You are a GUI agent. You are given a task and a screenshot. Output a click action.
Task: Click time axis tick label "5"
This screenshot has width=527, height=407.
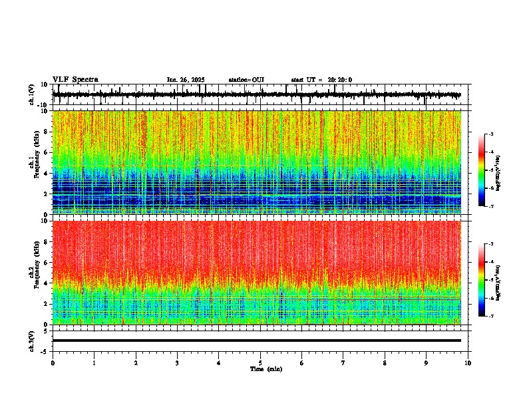pyautogui.click(x=260, y=363)
